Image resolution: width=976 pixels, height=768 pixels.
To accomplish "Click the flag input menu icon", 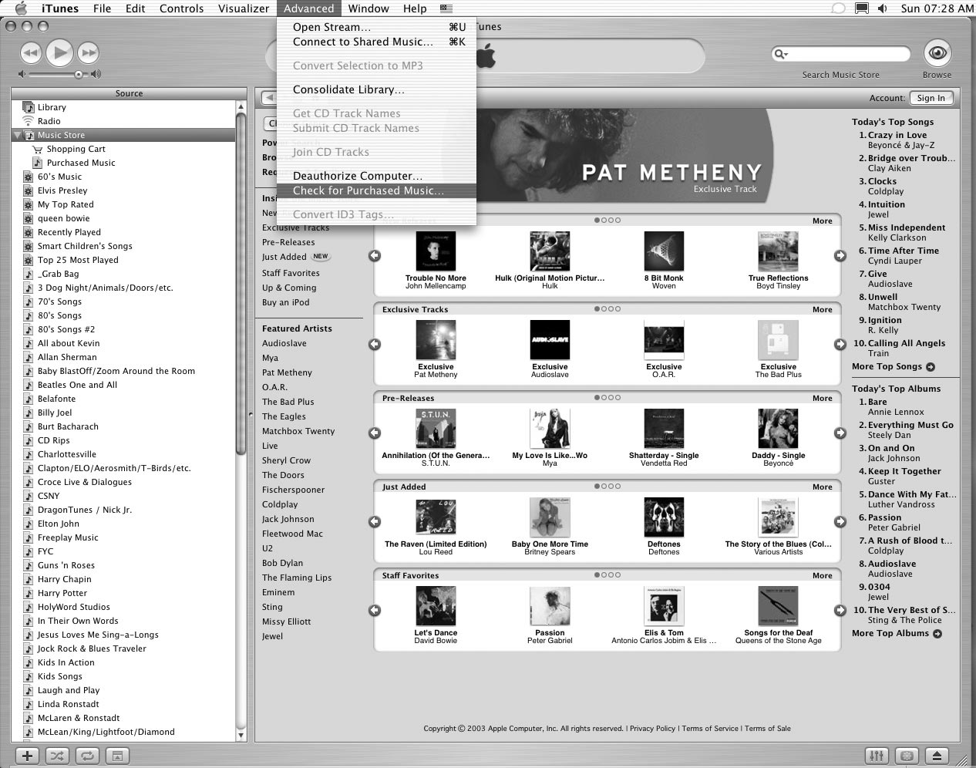I will pyautogui.click(x=446, y=8).
